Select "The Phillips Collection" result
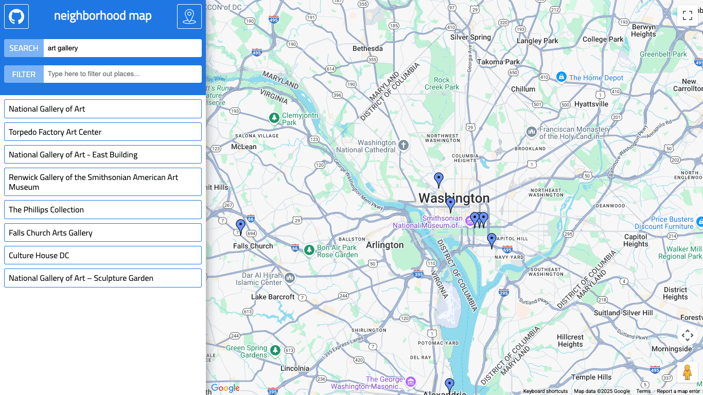 [x=102, y=209]
